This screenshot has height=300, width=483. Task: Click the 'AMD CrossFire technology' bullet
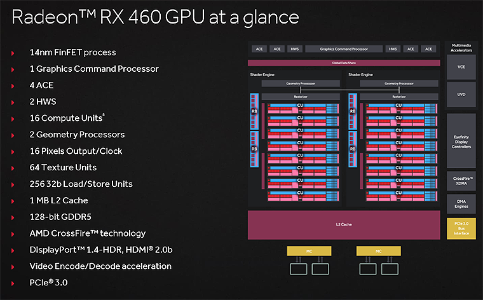point(88,233)
